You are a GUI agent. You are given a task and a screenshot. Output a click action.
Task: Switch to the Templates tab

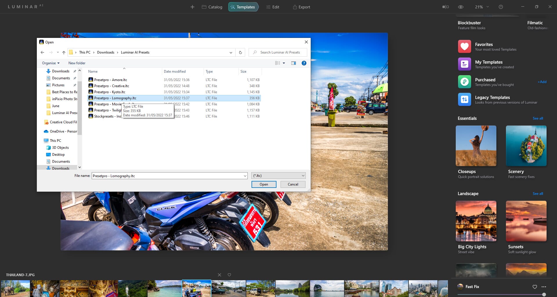(243, 7)
